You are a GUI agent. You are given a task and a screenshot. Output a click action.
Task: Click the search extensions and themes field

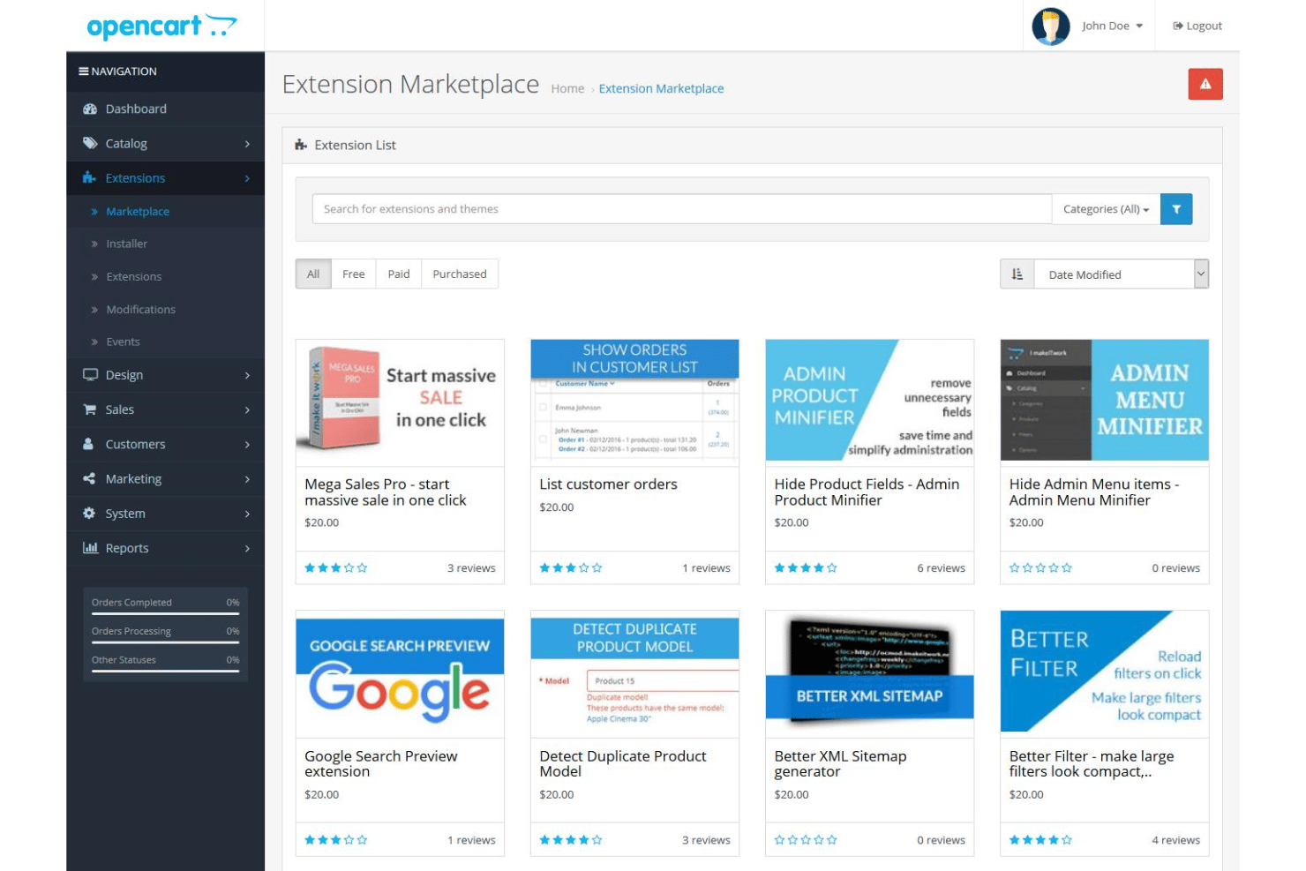click(x=682, y=209)
